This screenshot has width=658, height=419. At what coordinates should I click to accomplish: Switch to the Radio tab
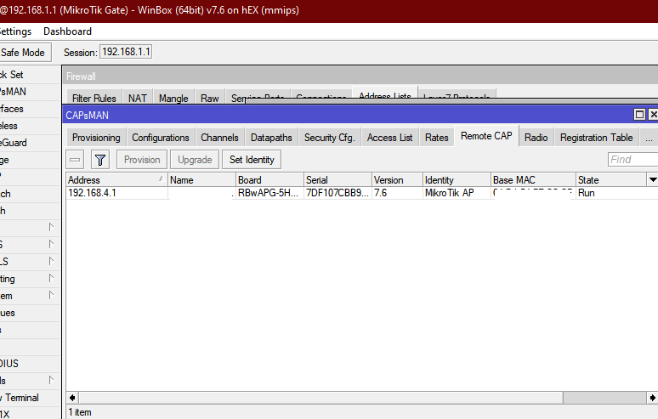pyautogui.click(x=536, y=138)
